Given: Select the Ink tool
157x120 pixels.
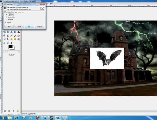Looking at the screenshot, I should [x=8, y=39].
